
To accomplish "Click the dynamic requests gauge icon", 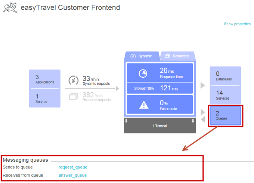I will click(x=74, y=80).
